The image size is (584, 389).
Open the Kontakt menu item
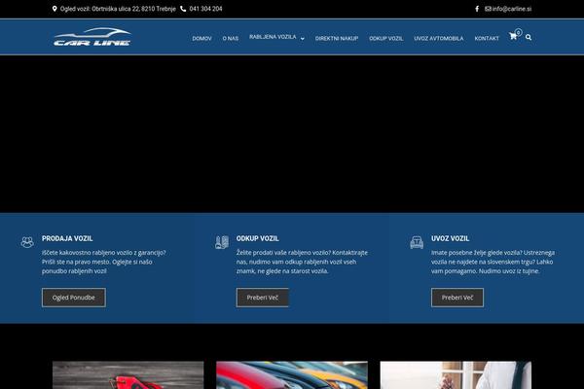coord(487,38)
